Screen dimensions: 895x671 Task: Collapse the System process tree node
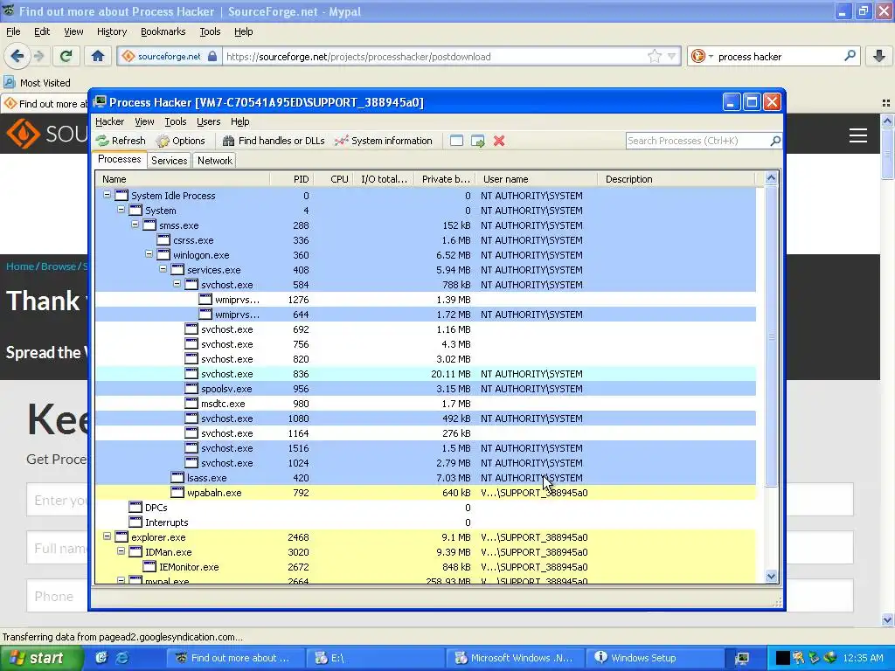coord(121,210)
